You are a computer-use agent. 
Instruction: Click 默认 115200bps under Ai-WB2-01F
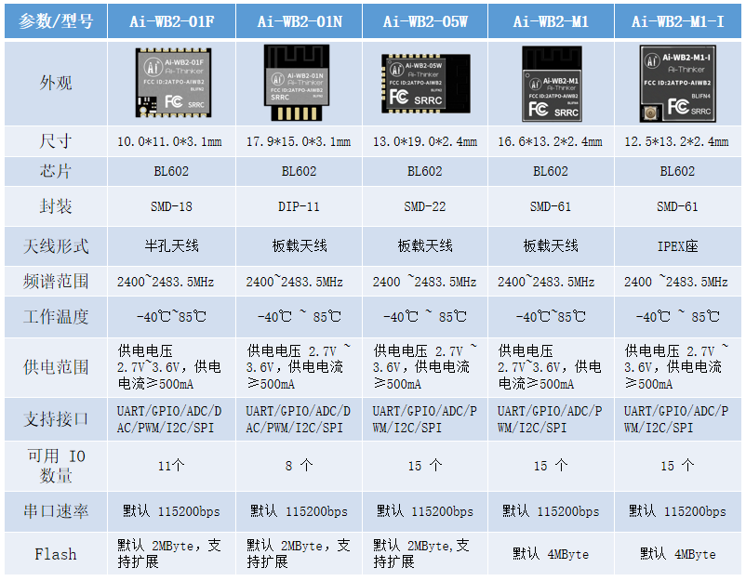(171, 511)
